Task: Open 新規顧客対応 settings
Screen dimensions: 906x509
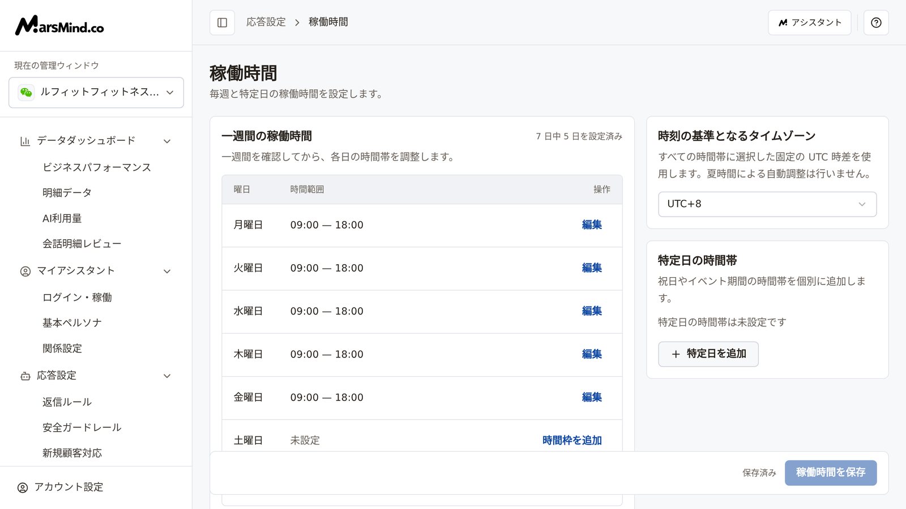Action: tap(72, 453)
